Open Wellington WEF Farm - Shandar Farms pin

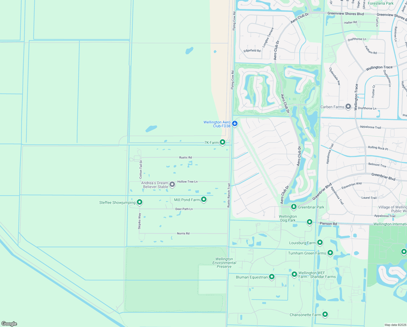coord(294,274)
